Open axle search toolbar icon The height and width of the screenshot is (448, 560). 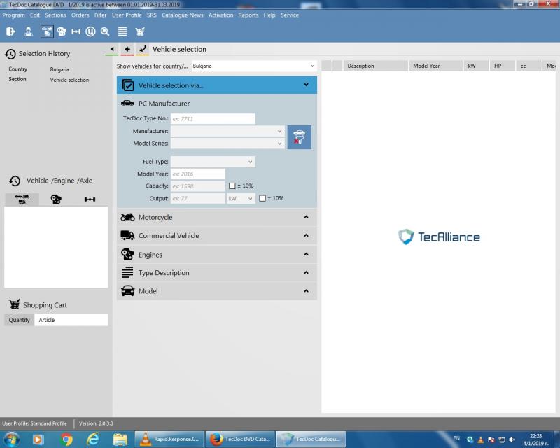pyautogui.click(x=76, y=31)
